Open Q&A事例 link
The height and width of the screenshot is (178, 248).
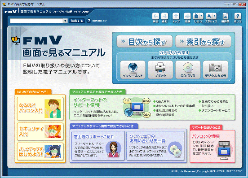click(x=163, y=101)
